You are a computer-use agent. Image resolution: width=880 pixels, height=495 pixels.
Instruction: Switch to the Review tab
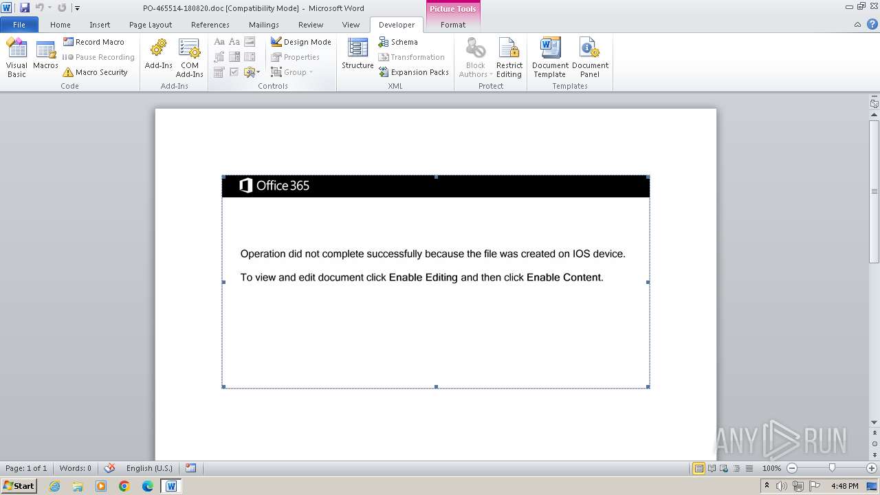pyautogui.click(x=311, y=25)
